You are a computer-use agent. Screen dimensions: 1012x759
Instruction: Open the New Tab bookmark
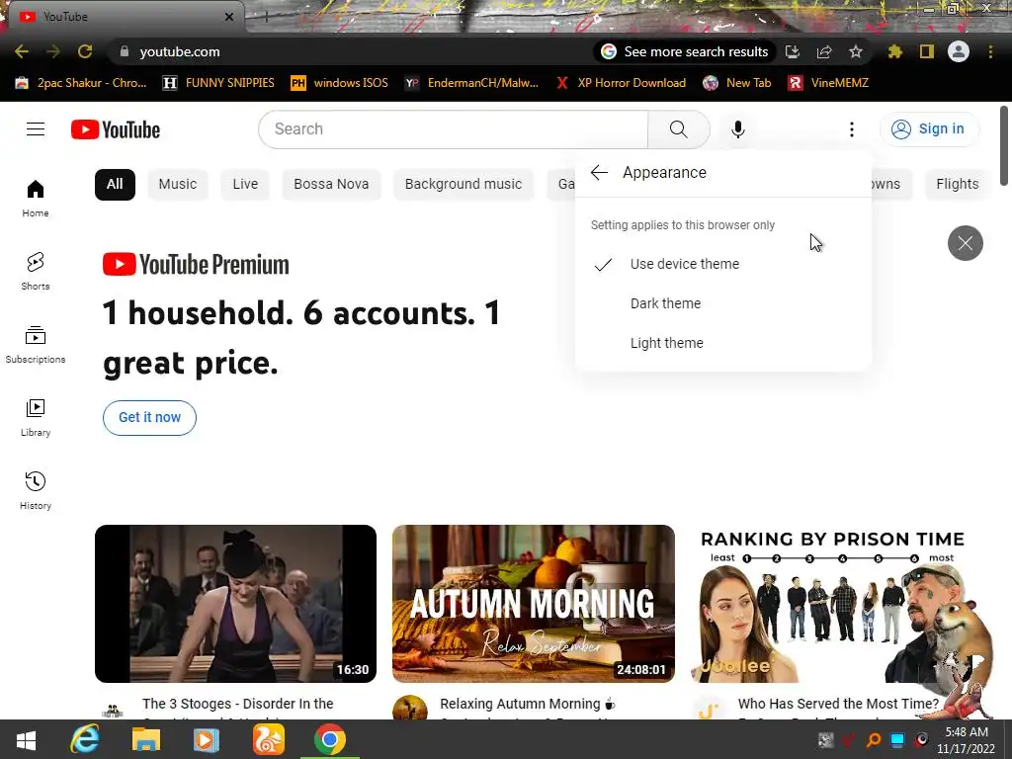pos(737,83)
